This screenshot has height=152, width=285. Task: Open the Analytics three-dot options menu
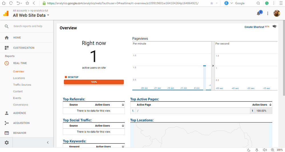click(268, 13)
